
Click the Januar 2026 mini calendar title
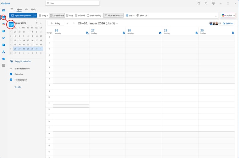coord(20,23)
